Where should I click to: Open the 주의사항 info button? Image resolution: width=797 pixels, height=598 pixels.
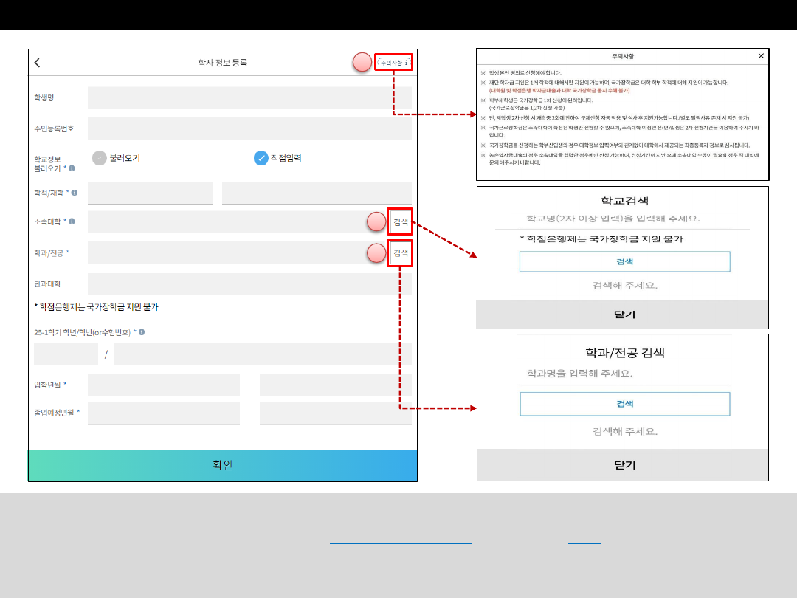click(x=393, y=63)
